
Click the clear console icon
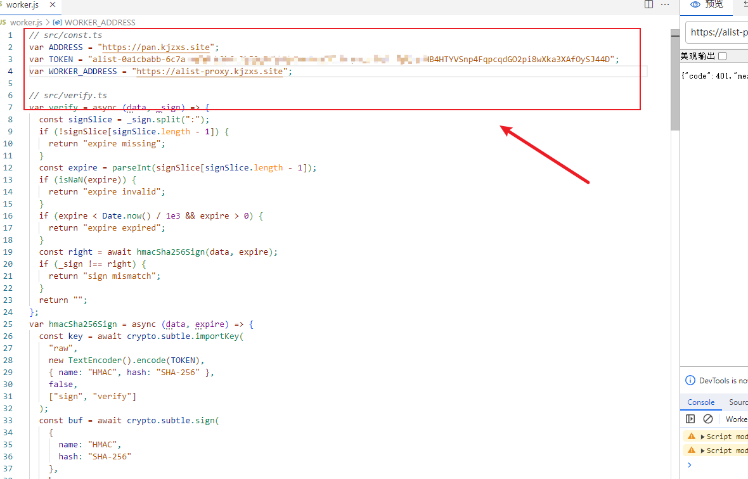[708, 419]
